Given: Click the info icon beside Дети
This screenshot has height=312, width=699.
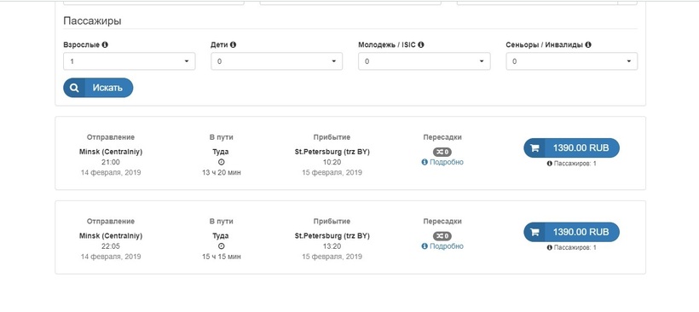Looking at the screenshot, I should 234,45.
